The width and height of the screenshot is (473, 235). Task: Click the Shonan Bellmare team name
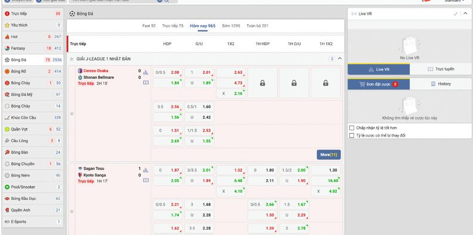[99, 77]
